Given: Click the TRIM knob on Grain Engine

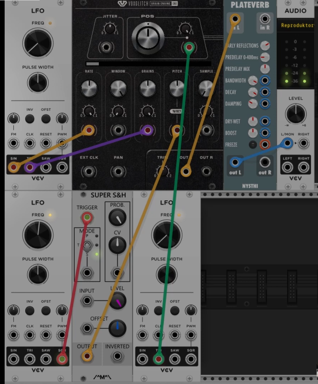Looking at the screenshot, I should [162, 171].
